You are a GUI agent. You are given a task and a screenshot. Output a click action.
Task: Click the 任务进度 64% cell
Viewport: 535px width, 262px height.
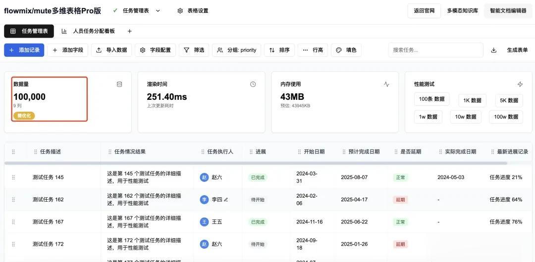point(506,200)
